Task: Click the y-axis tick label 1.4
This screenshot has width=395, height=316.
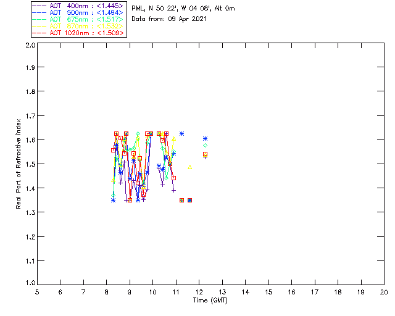Action: pos(30,188)
